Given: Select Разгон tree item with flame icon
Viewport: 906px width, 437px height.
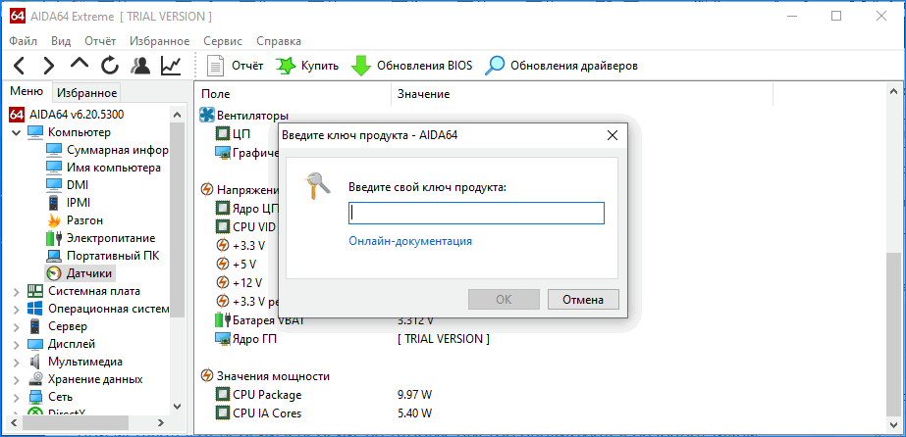Looking at the screenshot, I should (x=76, y=220).
